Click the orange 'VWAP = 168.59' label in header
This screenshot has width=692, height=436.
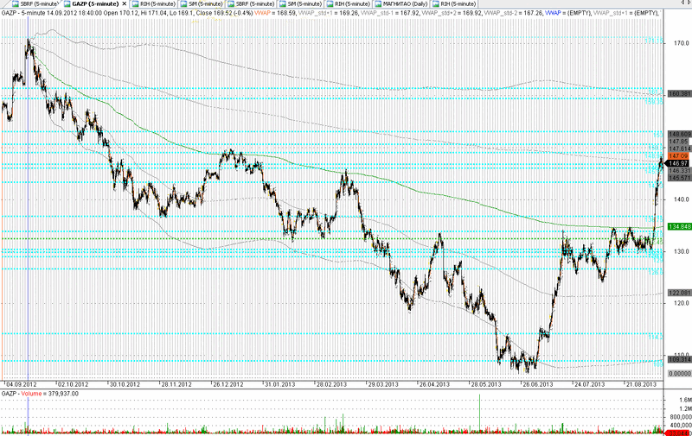275,13
